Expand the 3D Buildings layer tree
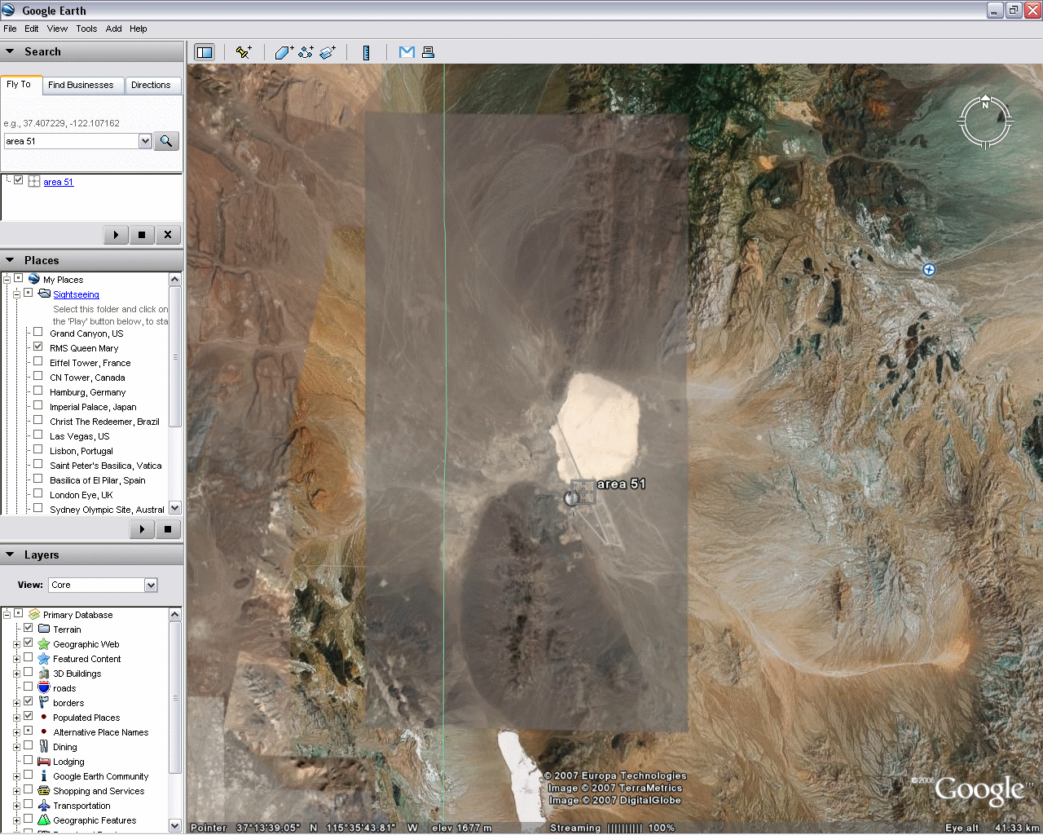The width and height of the screenshot is (1043, 835). click(x=16, y=674)
